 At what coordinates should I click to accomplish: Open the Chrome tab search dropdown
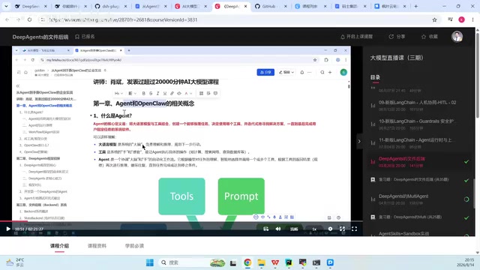coord(6,6)
